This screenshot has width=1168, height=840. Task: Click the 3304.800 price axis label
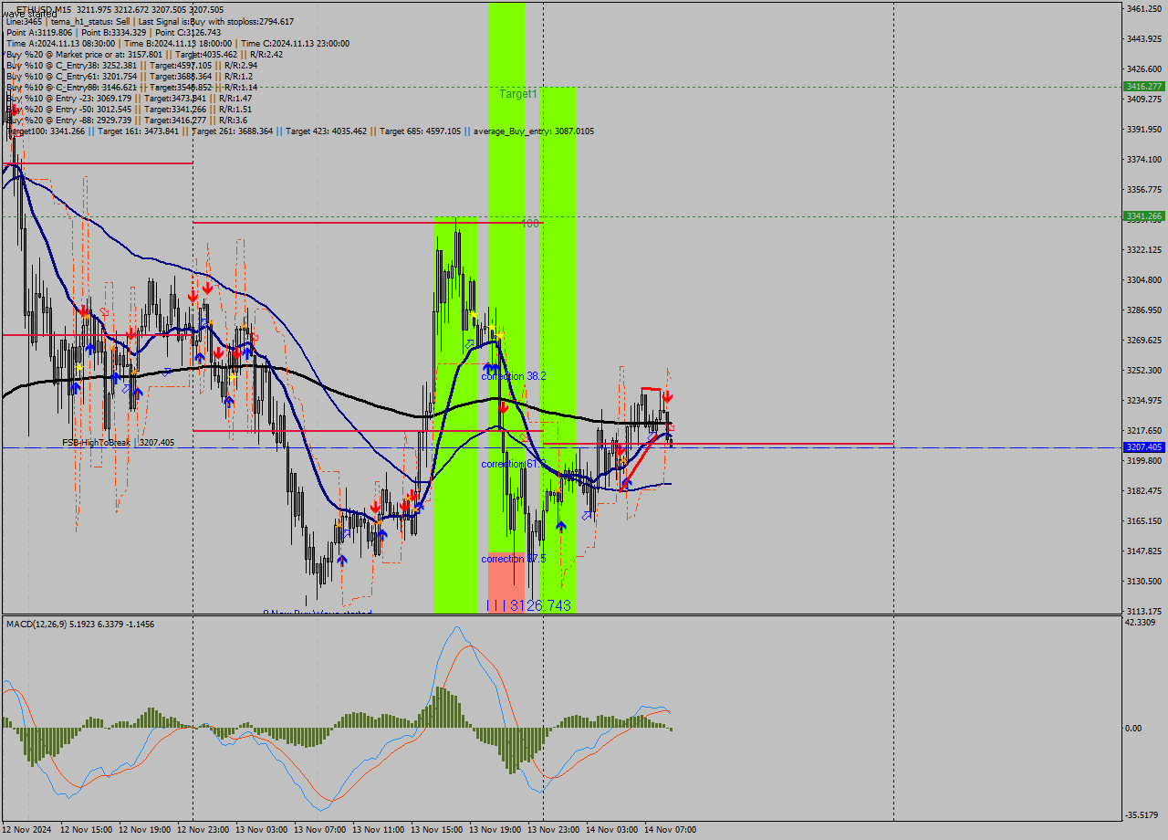1144,279
